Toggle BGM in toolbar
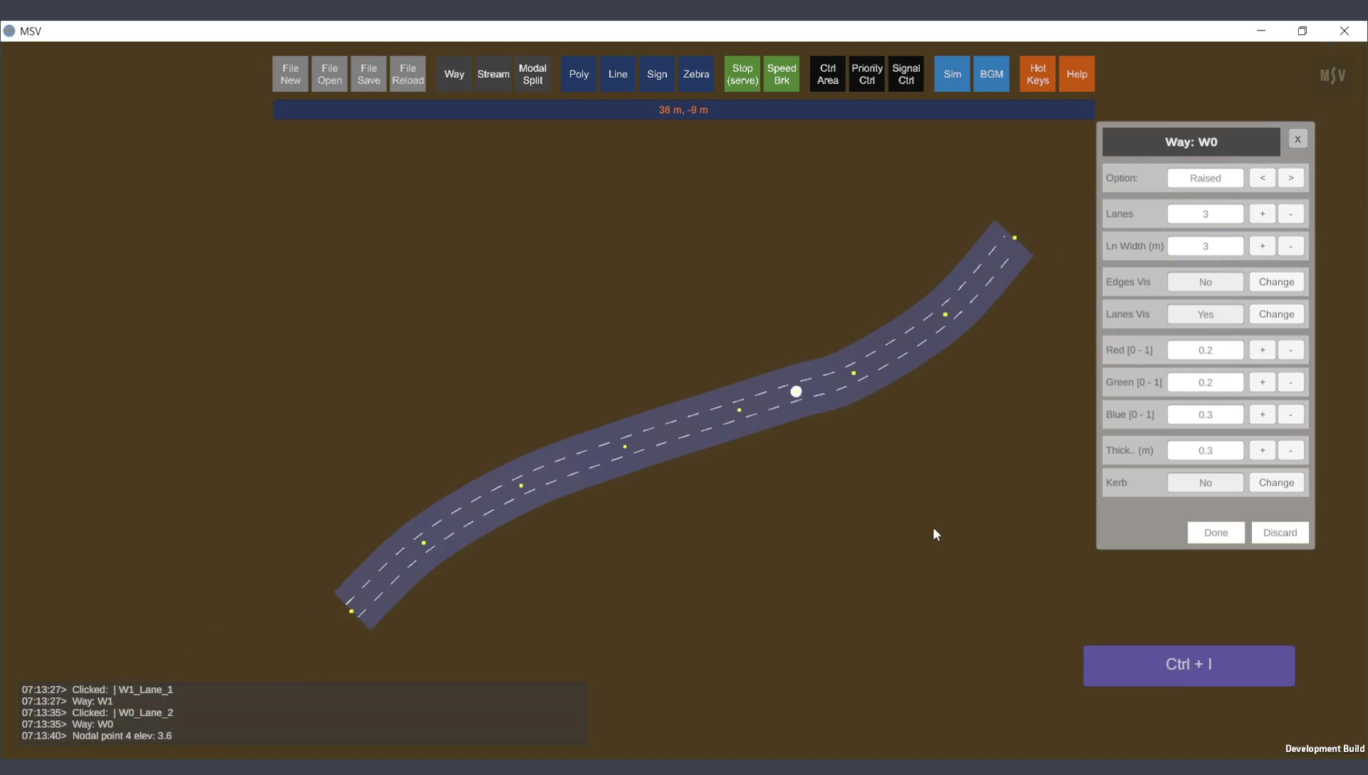The height and width of the screenshot is (775, 1368). coord(991,74)
